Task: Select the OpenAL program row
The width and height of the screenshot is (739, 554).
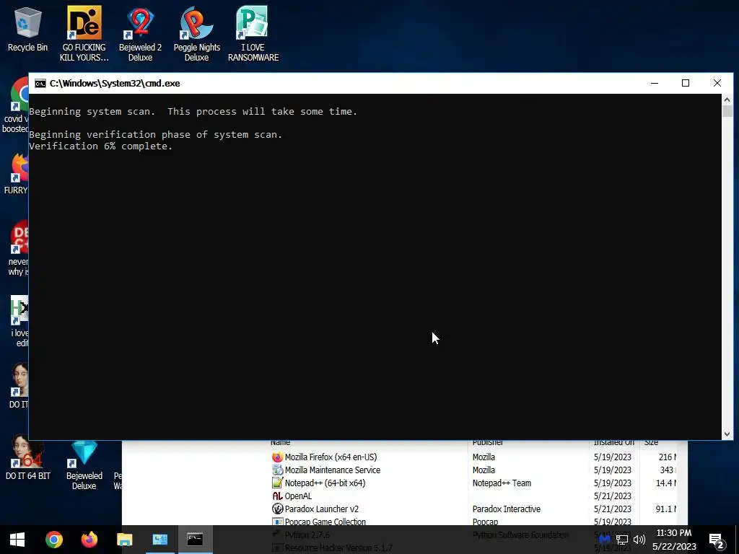Action: tap(473, 496)
